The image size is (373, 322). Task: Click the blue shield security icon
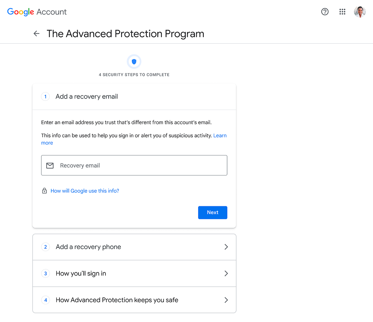[134, 61]
